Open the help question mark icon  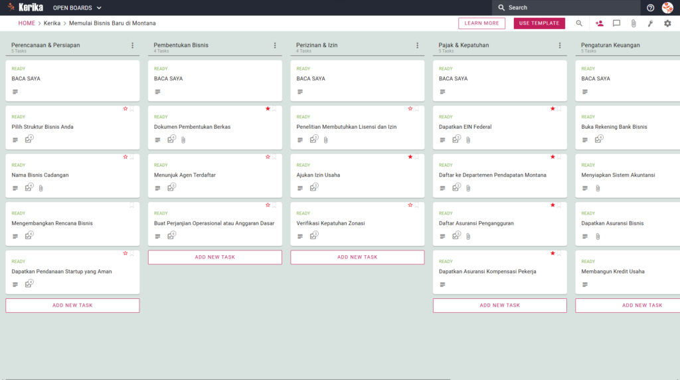(650, 8)
